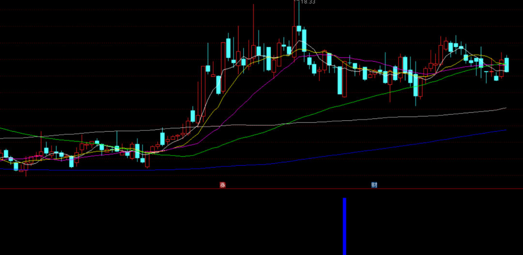Click the large cyan candle immediately right of 18.33 peak
This screenshot has height=255, width=523.
point(305,40)
